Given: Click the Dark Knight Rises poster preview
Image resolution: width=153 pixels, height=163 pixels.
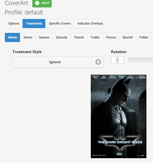Looking at the screenshot, I should 119,116.
